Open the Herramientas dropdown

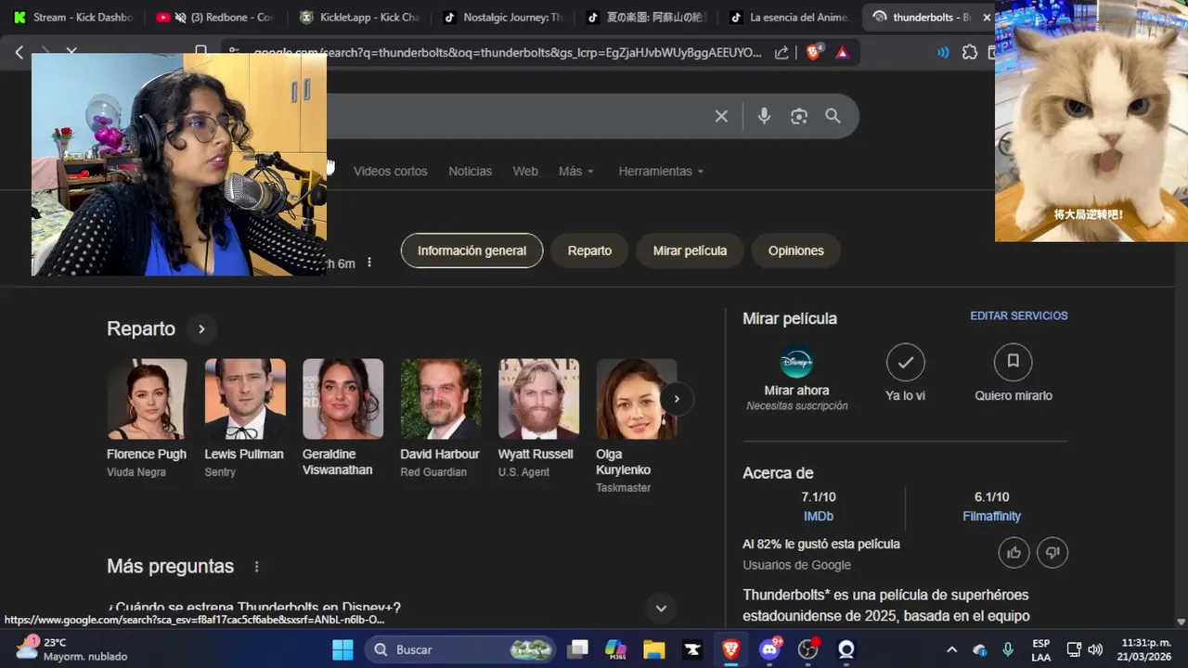662,172
